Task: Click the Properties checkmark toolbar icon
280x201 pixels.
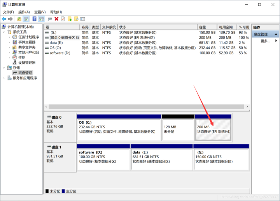Action: [x=63, y=19]
